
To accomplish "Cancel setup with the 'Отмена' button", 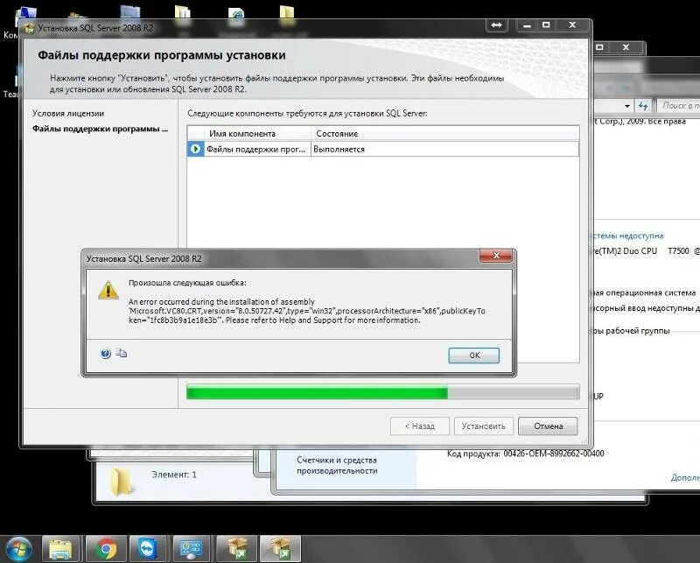I will (549, 426).
